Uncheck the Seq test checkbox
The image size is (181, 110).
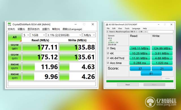[x=108, y=48]
